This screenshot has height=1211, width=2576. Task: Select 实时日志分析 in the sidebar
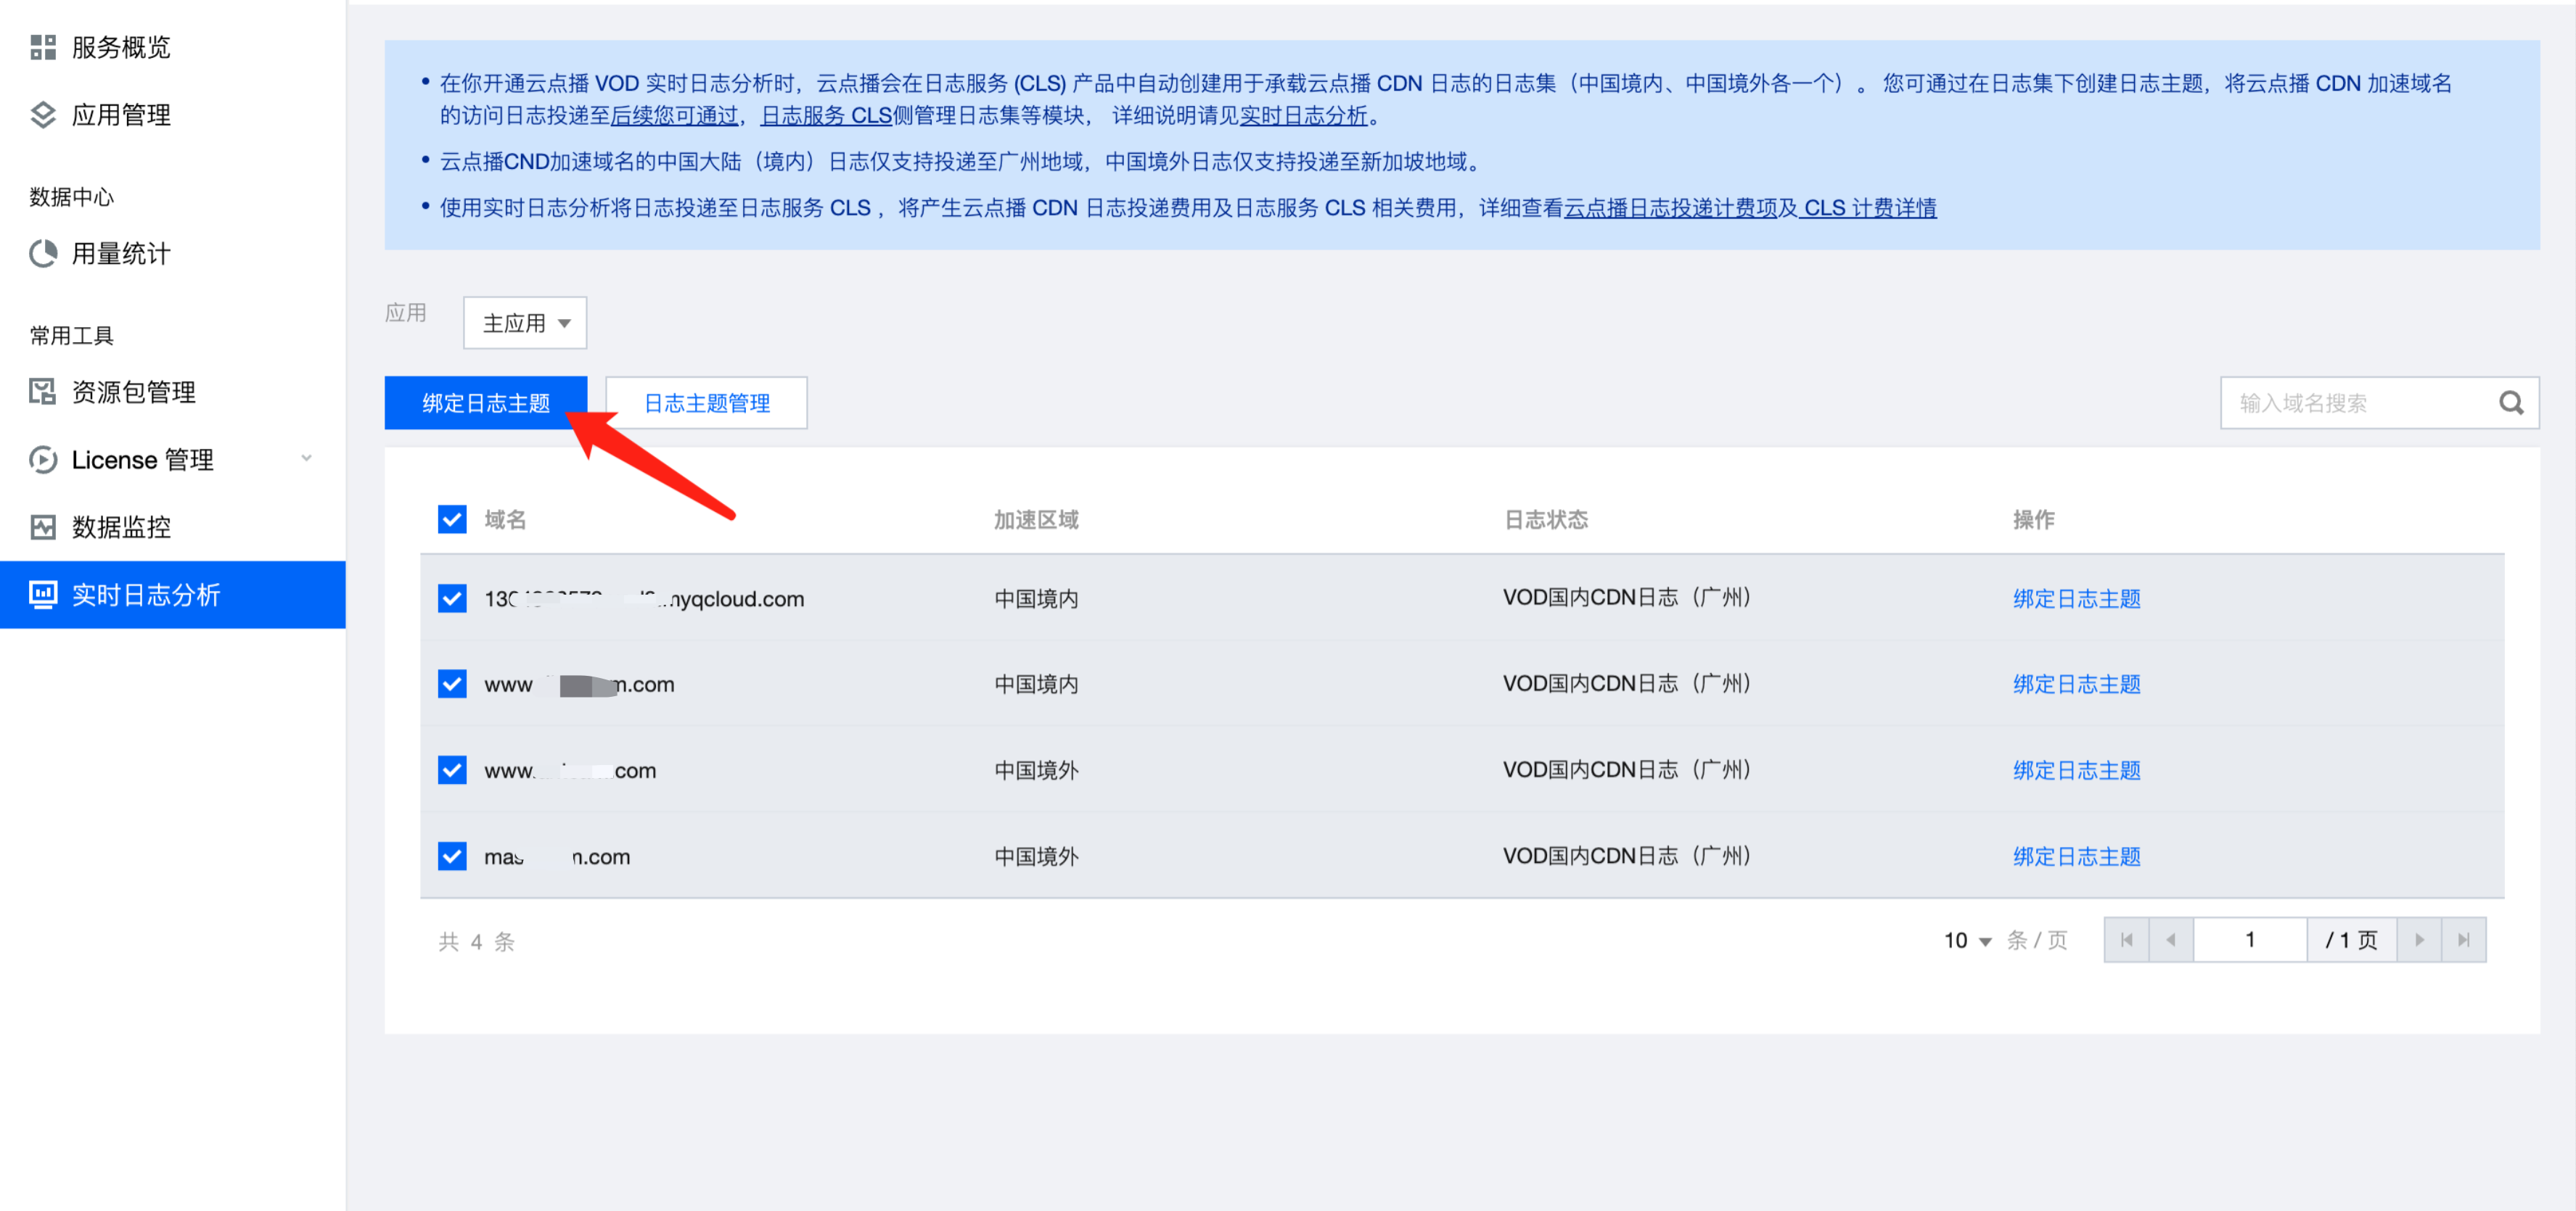click(146, 595)
